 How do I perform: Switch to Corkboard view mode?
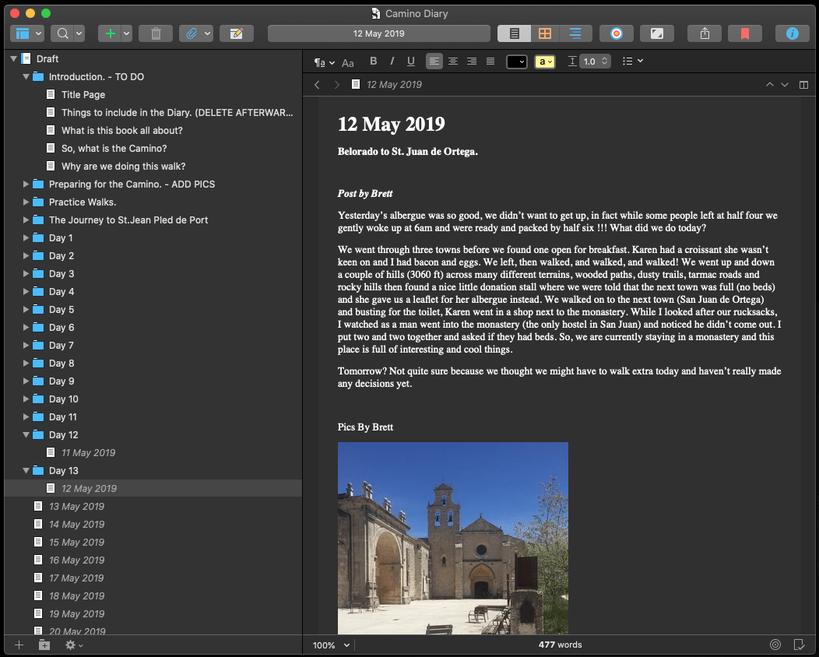pyautogui.click(x=545, y=33)
